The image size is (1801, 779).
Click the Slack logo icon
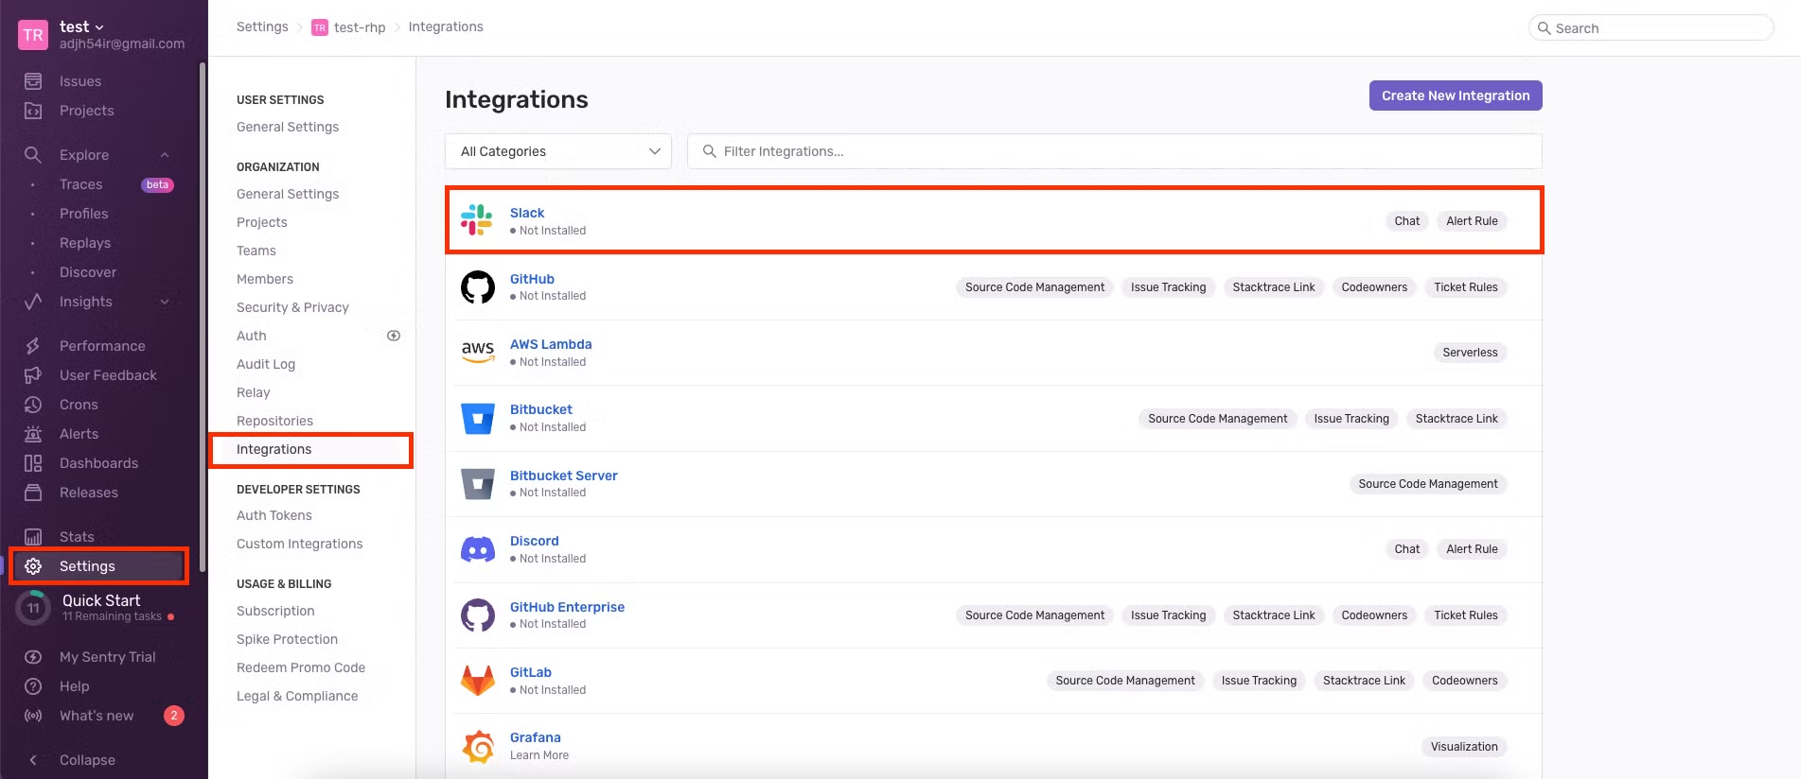click(x=477, y=220)
